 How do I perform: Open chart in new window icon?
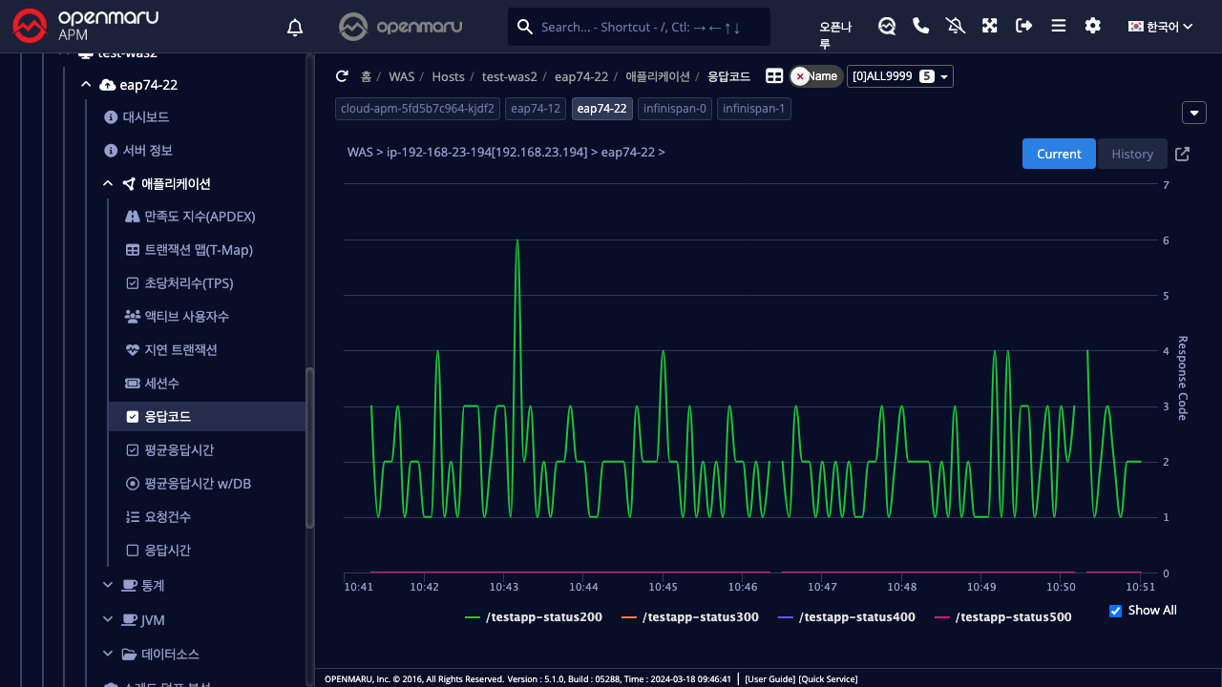click(1182, 154)
